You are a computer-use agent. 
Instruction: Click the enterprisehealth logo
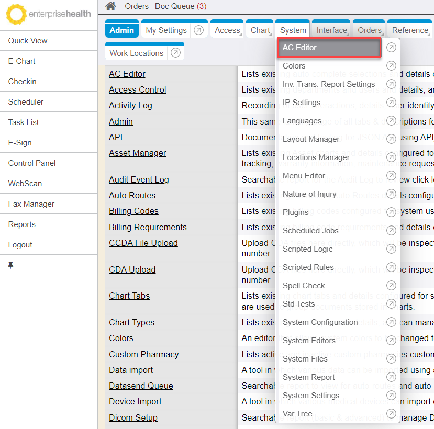(48, 15)
